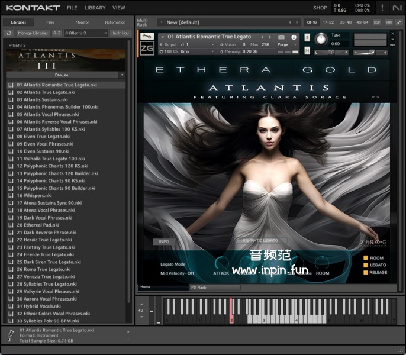
Task: Open the instrument info icon
Action: [x=294, y=37]
